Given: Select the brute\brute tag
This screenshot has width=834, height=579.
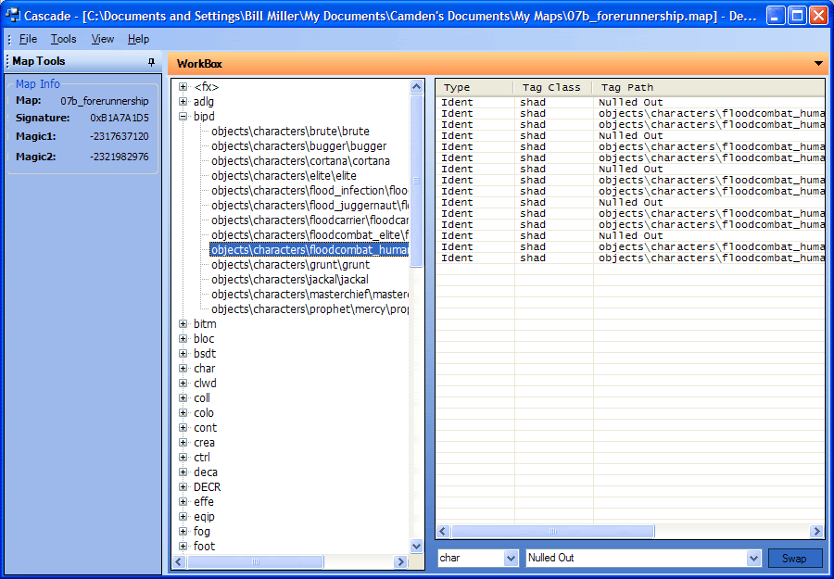Looking at the screenshot, I should [x=290, y=132].
